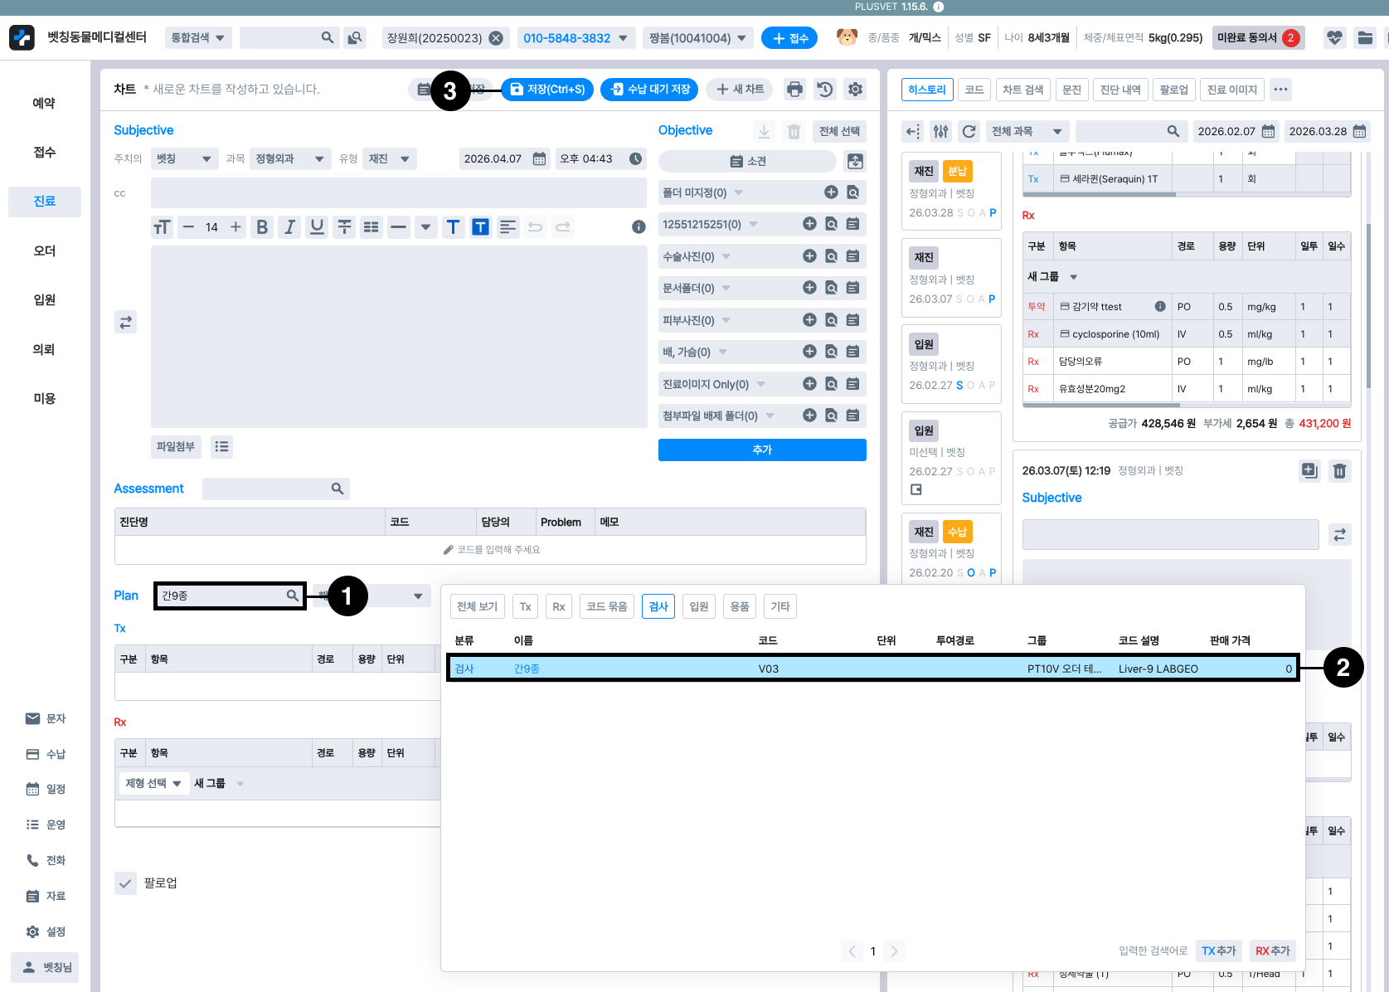Open note icon for 문서폴더(0)

point(852,288)
